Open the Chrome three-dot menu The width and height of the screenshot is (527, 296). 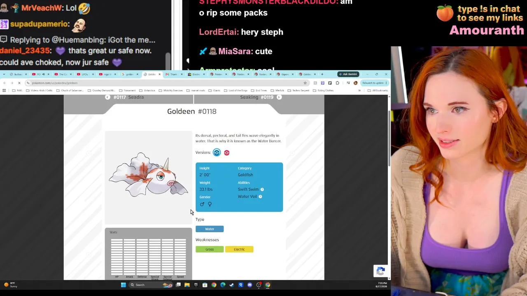(386, 83)
